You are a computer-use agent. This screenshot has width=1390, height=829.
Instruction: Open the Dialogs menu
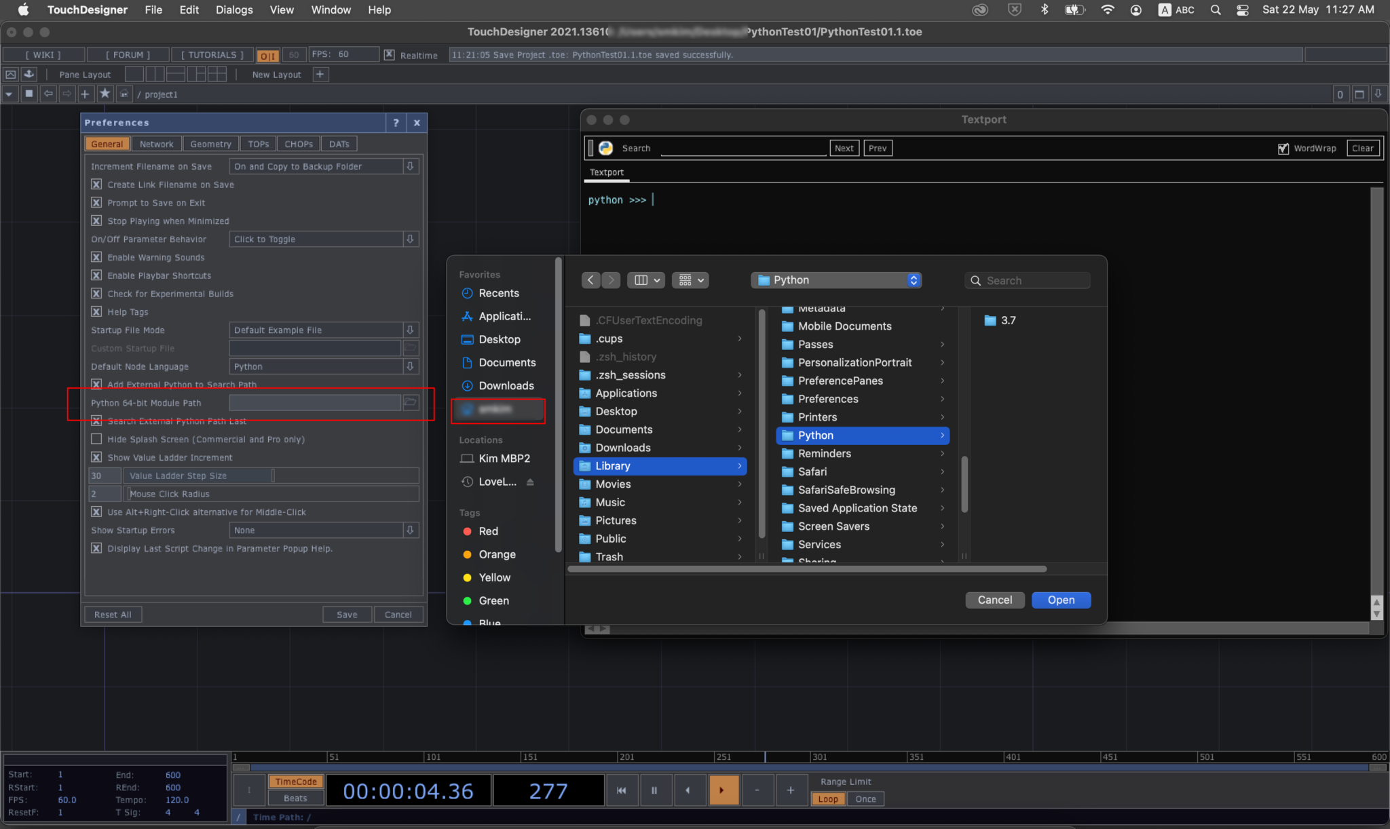pos(233,9)
